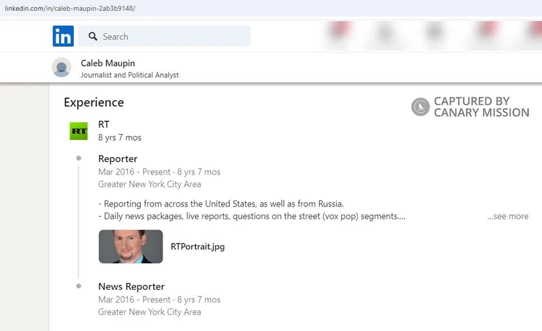Click the browser address bar URL

(70, 8)
